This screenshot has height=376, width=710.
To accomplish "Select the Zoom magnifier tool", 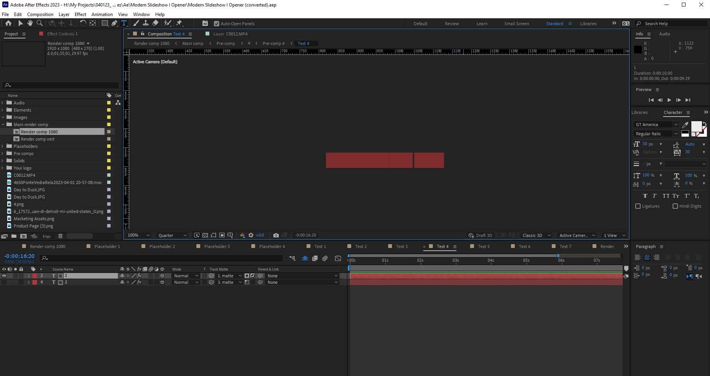I will pos(40,23).
